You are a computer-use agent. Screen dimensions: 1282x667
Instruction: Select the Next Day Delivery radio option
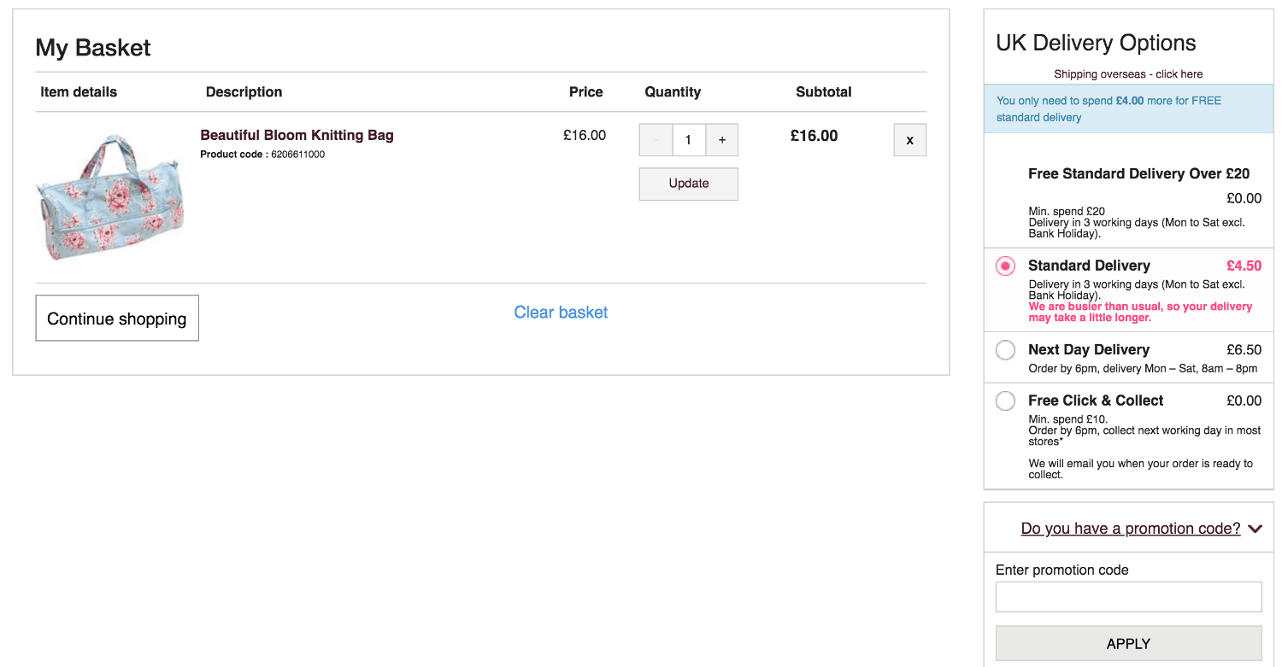[x=1005, y=350]
